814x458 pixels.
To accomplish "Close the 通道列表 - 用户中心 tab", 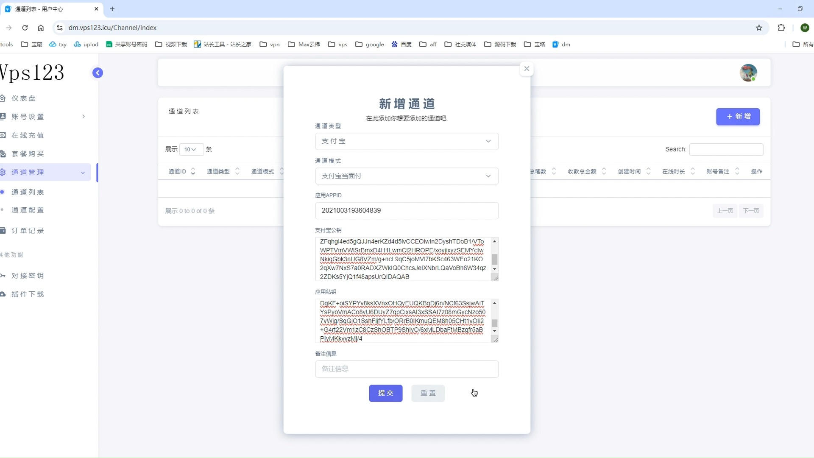I will (96, 9).
